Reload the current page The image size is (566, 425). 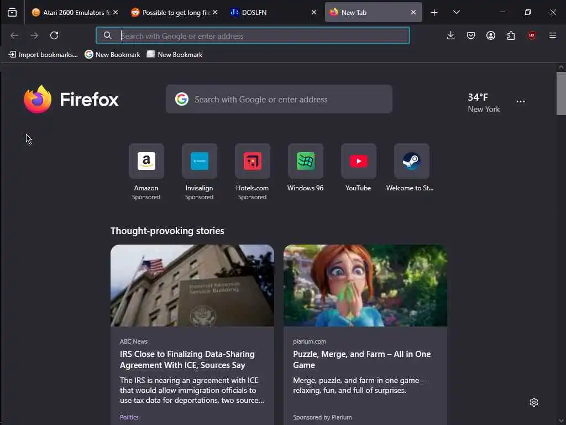54,35
